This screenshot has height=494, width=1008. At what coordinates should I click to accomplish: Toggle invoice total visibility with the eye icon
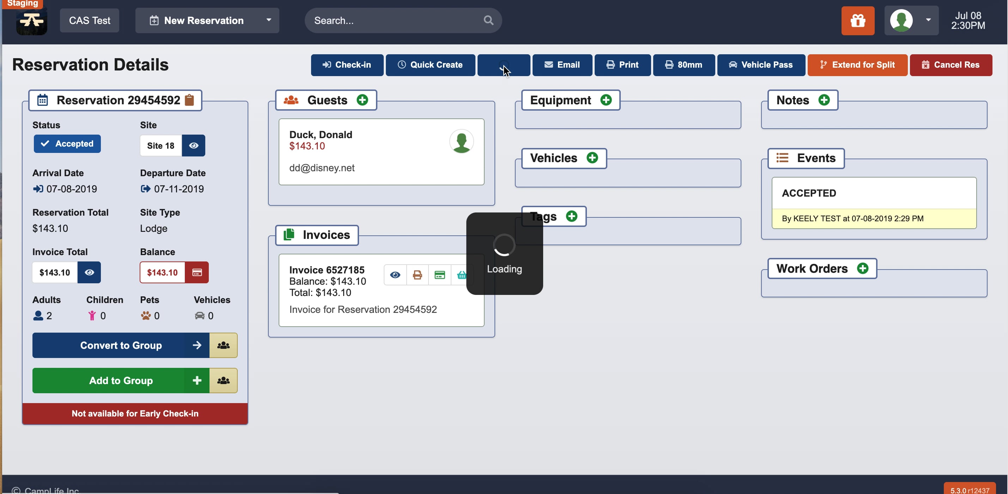89,272
